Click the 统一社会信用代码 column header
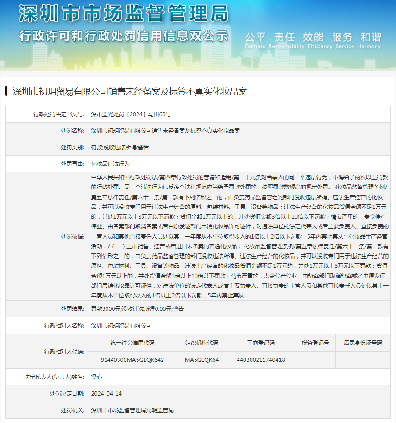Image resolution: width=396 pixels, height=423 pixels. (x=132, y=343)
